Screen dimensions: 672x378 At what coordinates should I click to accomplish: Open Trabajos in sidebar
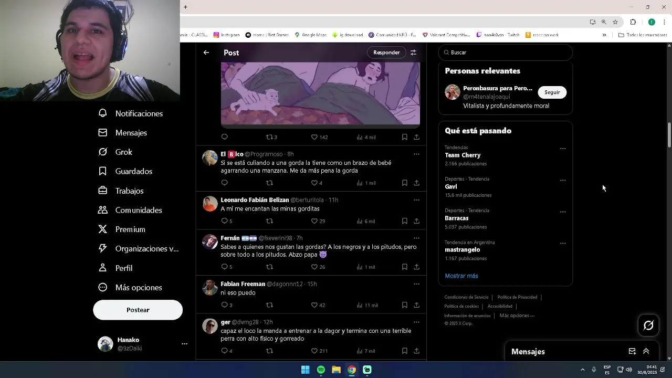point(121,191)
